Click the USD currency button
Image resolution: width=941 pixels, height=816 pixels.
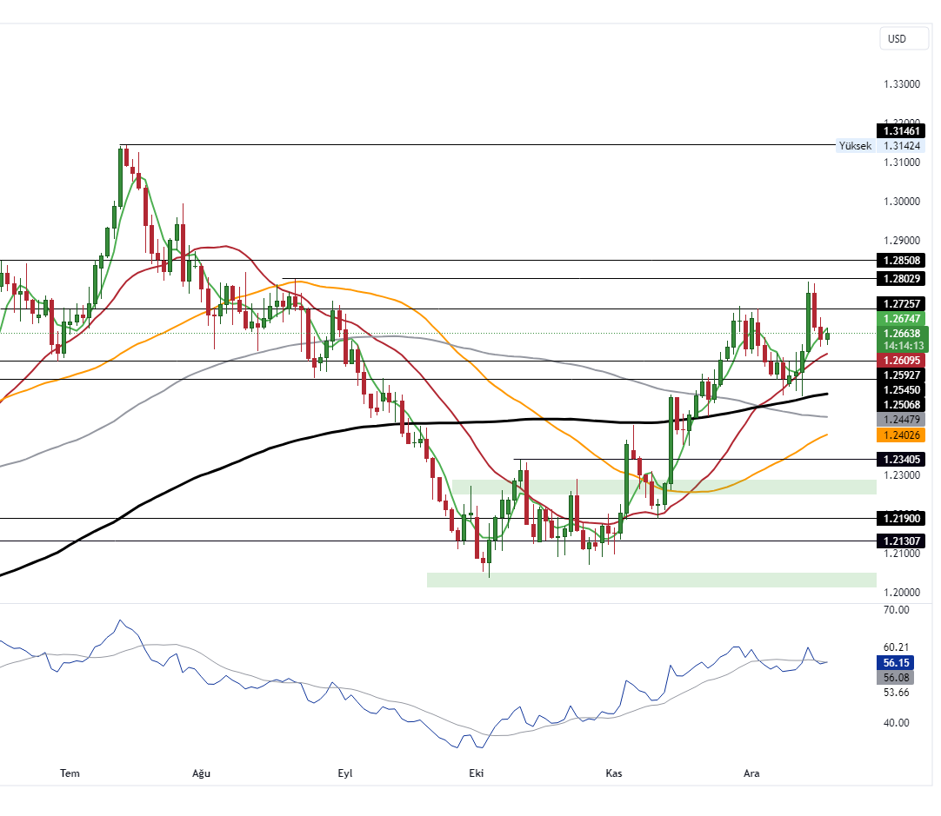coord(903,38)
